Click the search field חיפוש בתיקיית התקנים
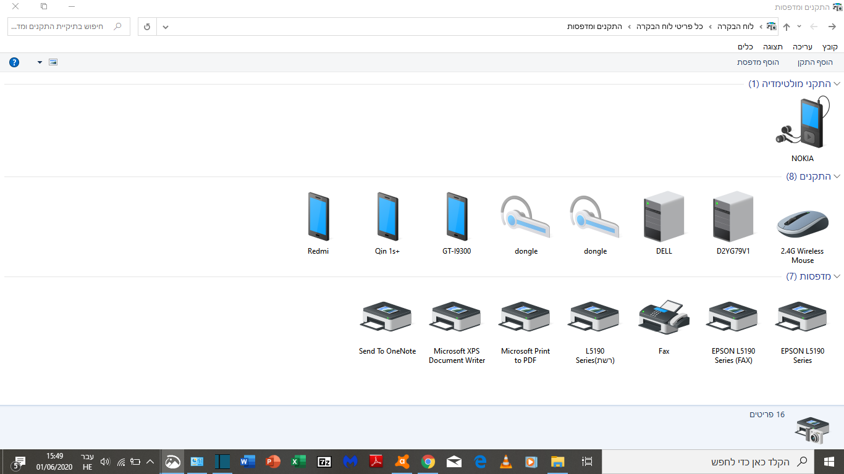 pos(68,27)
